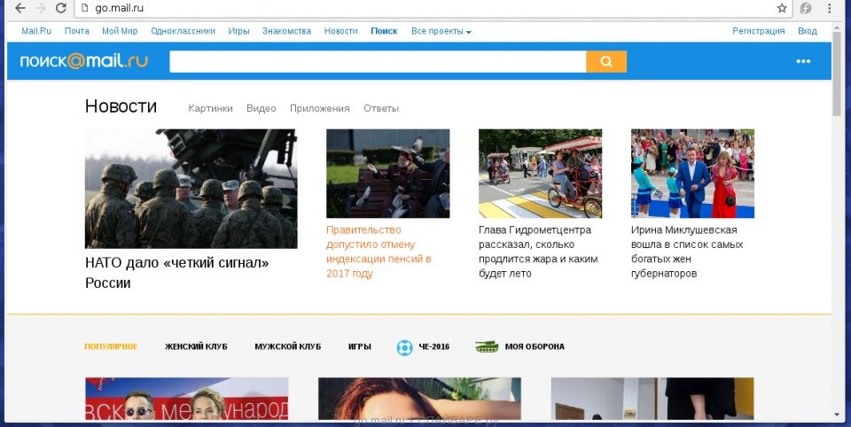The height and width of the screenshot is (427, 851).
Task: Switch to the Видео tab
Action: pyautogui.click(x=261, y=108)
